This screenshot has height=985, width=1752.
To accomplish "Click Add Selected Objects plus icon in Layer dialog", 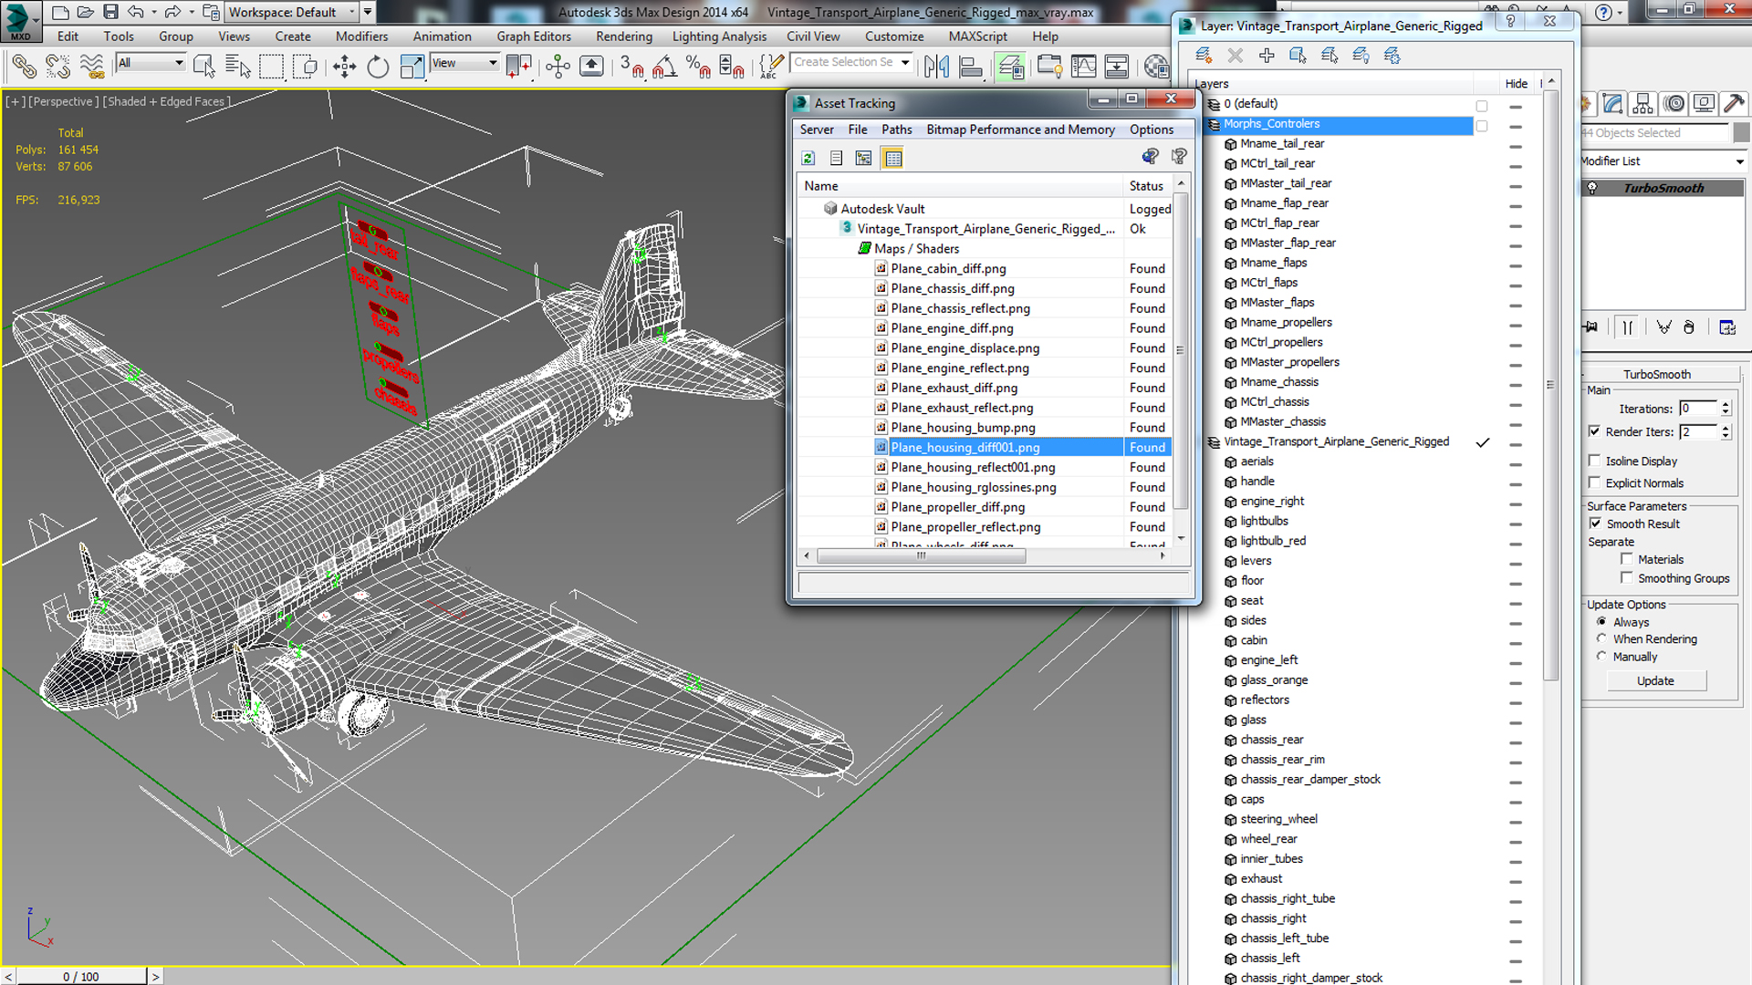I will [x=1267, y=56].
